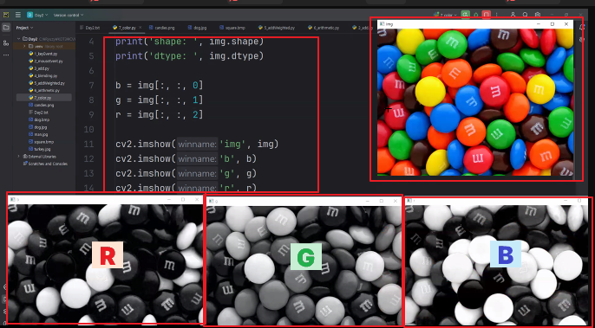Open the Notifications bell icon
The width and height of the screenshot is (595, 328).
pyautogui.click(x=582, y=28)
